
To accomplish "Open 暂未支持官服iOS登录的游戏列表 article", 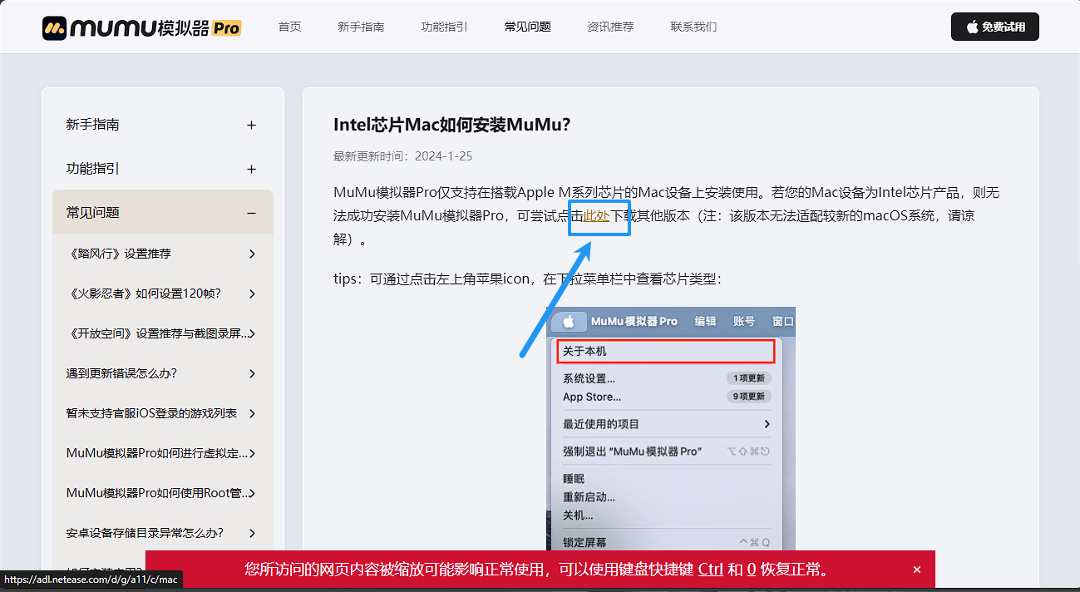I will (x=151, y=413).
